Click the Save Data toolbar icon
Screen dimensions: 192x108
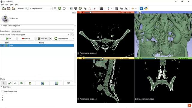tap(13, 8)
